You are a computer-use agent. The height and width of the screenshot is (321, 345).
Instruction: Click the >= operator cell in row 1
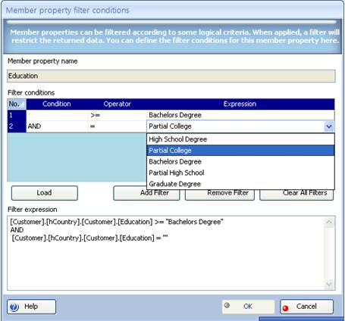(118, 115)
